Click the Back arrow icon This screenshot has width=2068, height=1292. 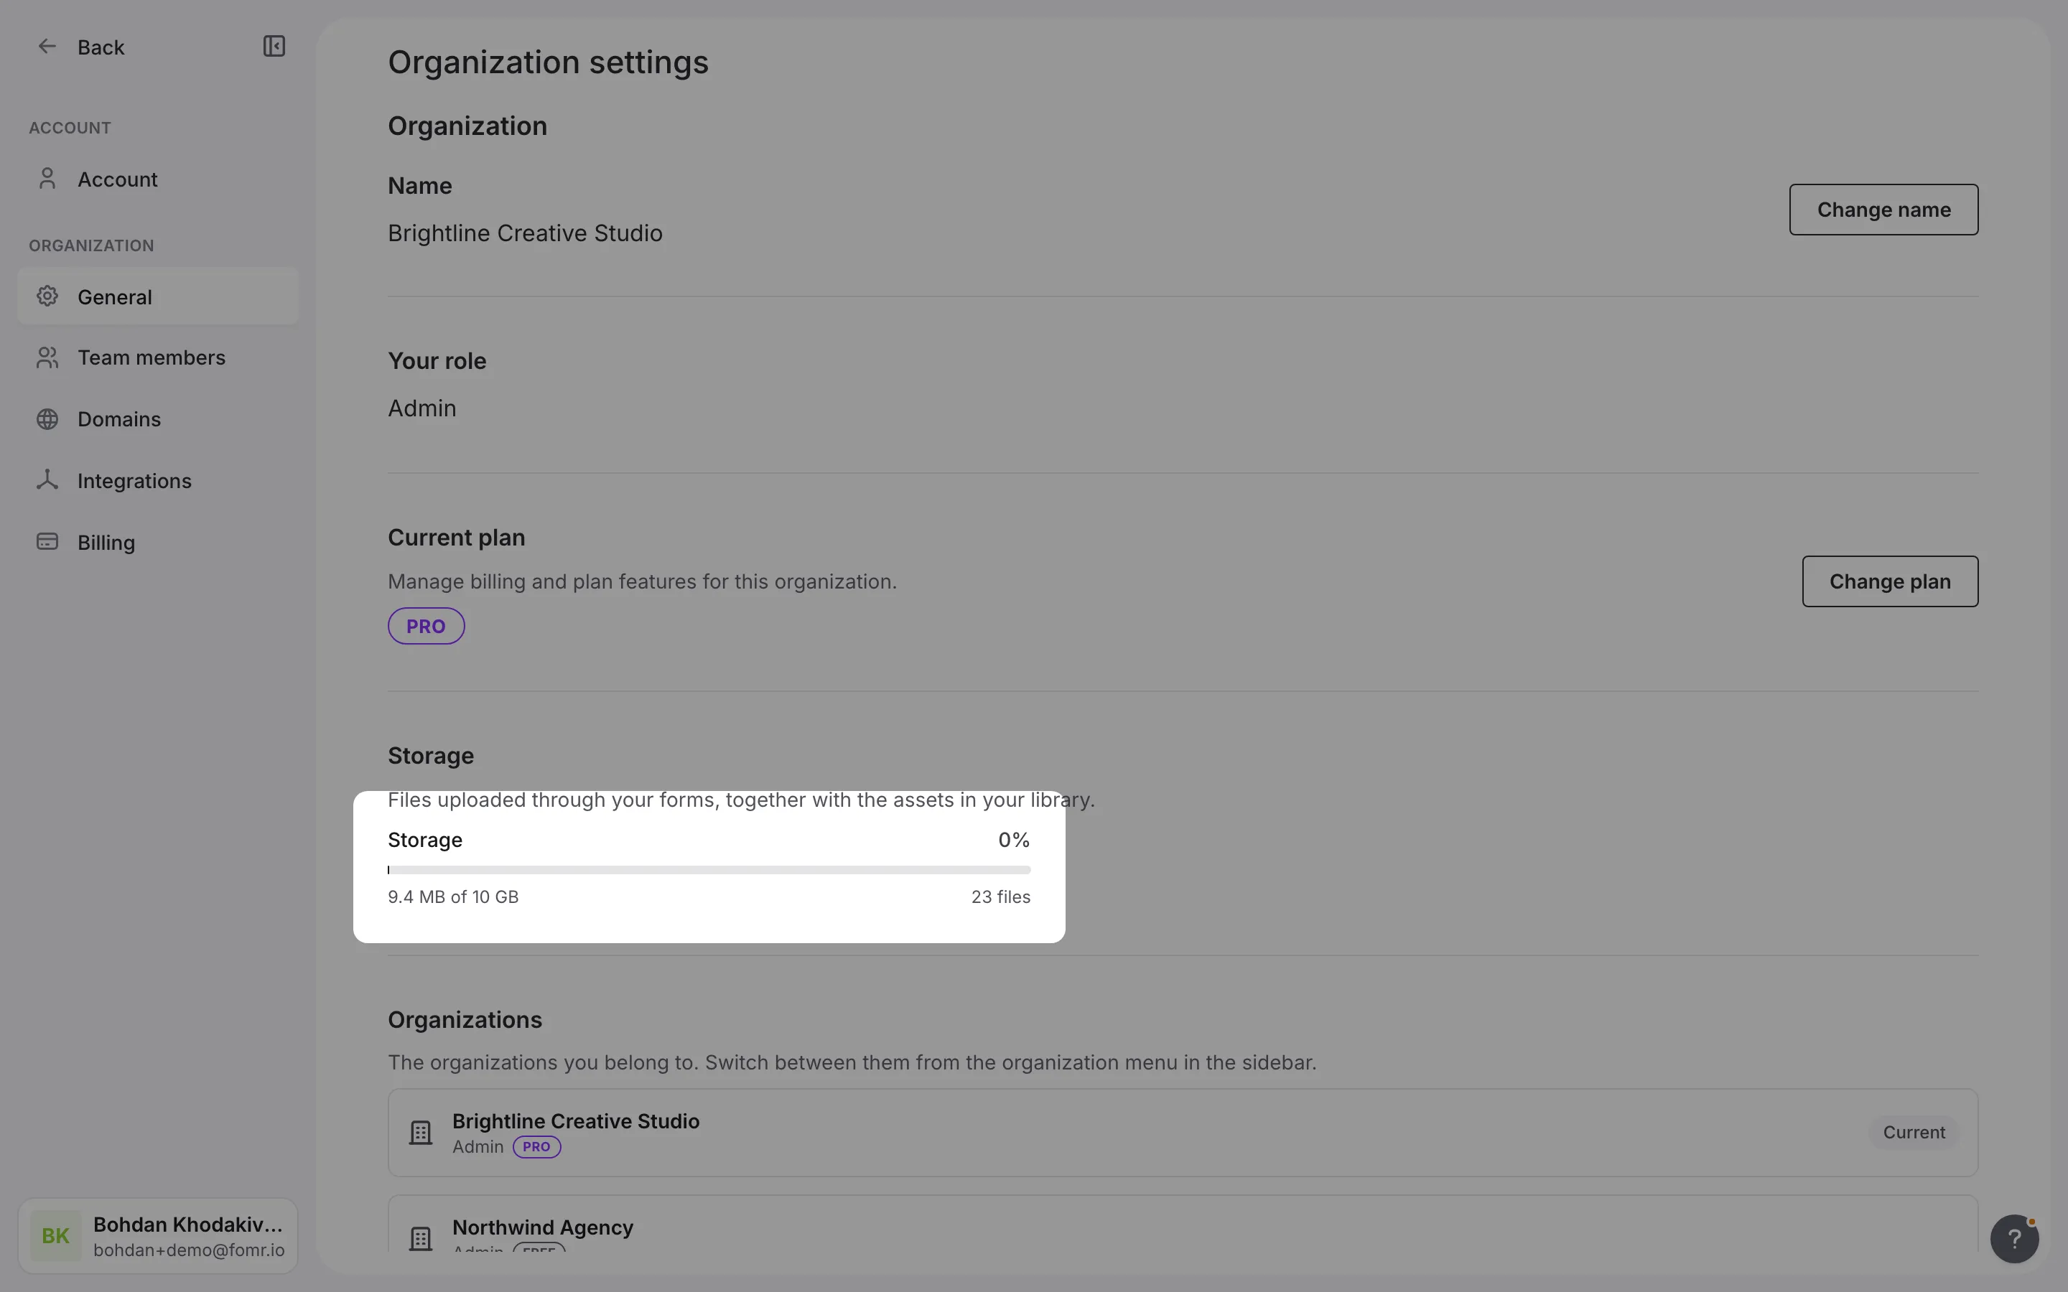(47, 46)
